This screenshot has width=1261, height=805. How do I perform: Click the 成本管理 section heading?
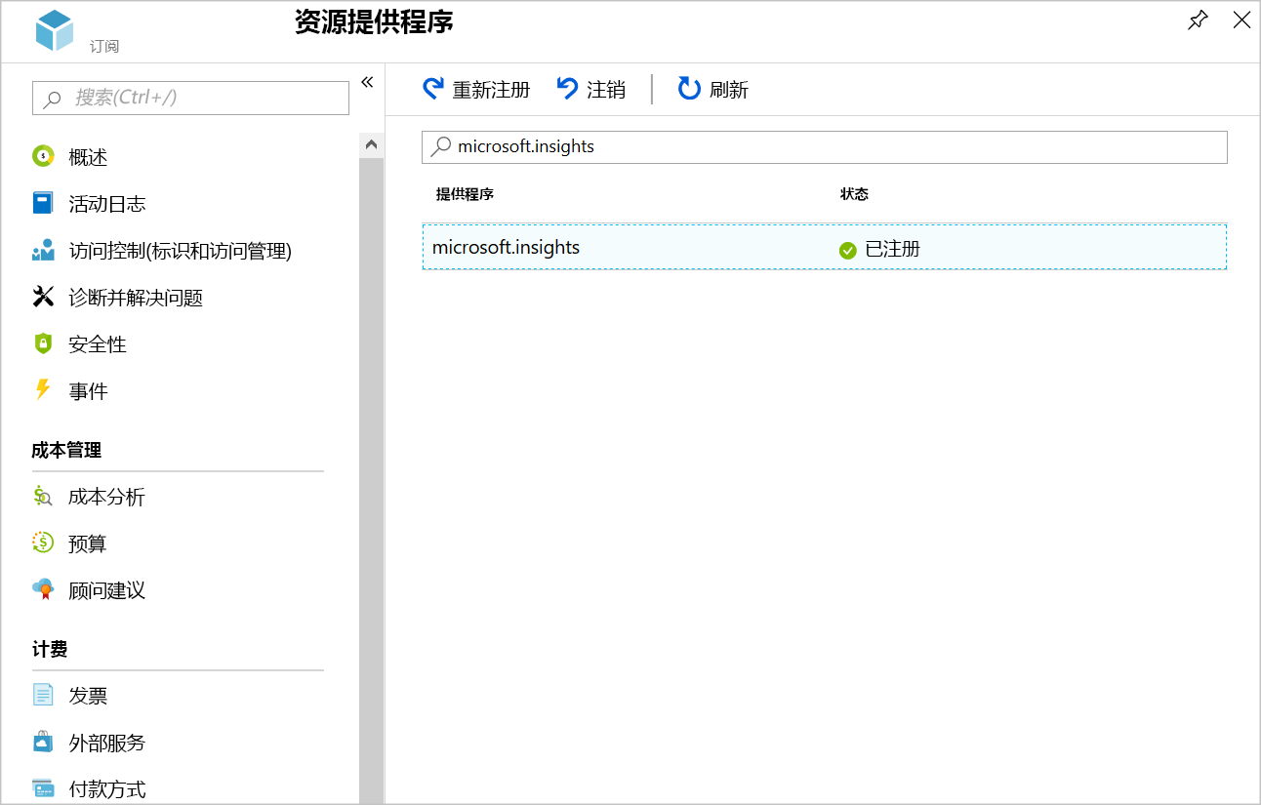point(66,450)
